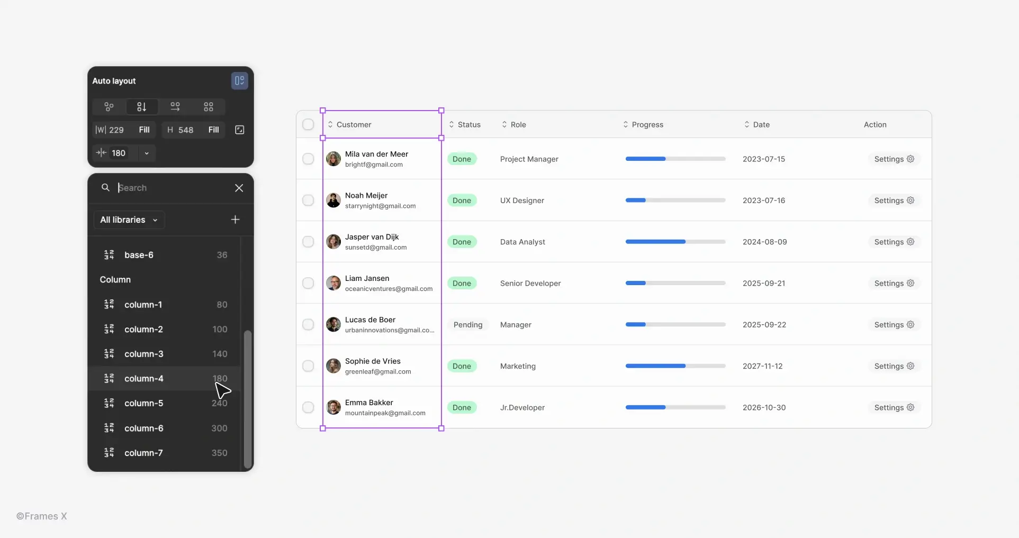Select the vertical auto layout direction icon
1019x538 pixels.
click(x=141, y=107)
